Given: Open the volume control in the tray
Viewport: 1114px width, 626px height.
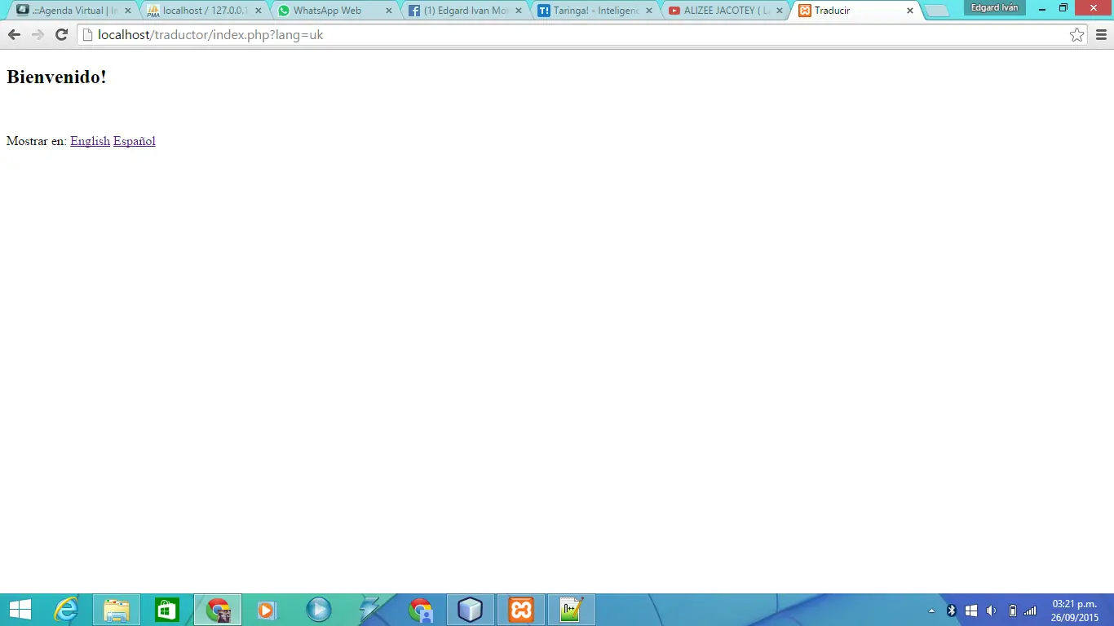Looking at the screenshot, I should [x=992, y=611].
